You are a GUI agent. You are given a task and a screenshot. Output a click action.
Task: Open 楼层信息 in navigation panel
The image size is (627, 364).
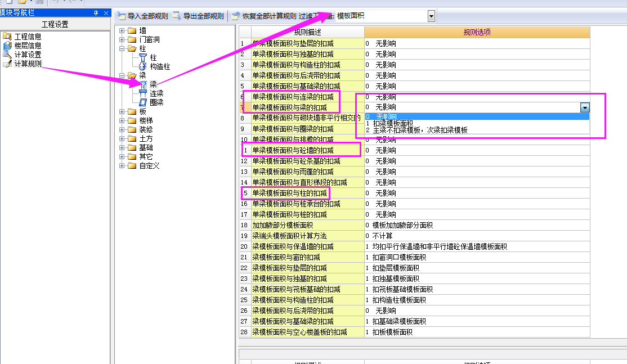pos(28,46)
